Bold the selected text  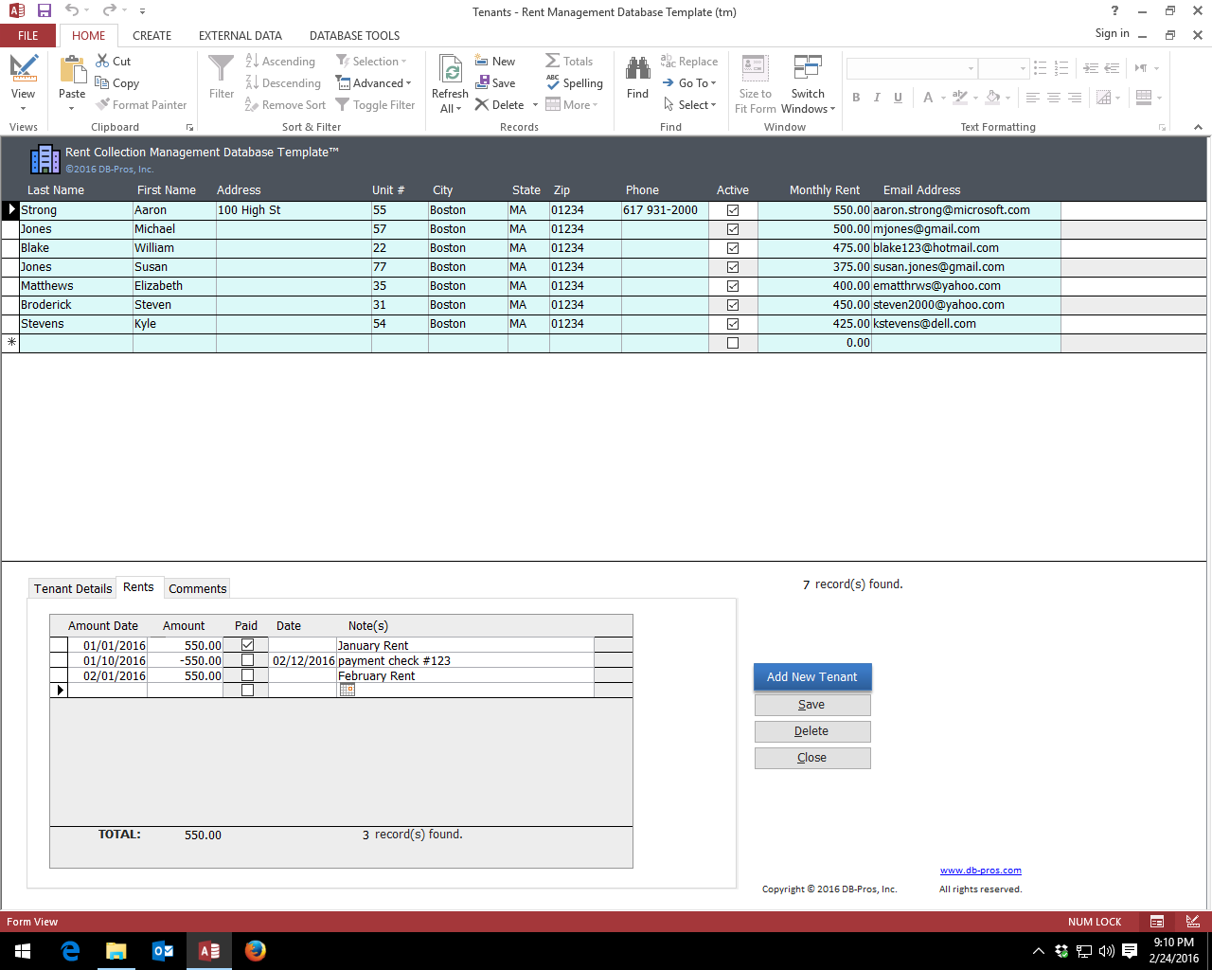pyautogui.click(x=856, y=98)
